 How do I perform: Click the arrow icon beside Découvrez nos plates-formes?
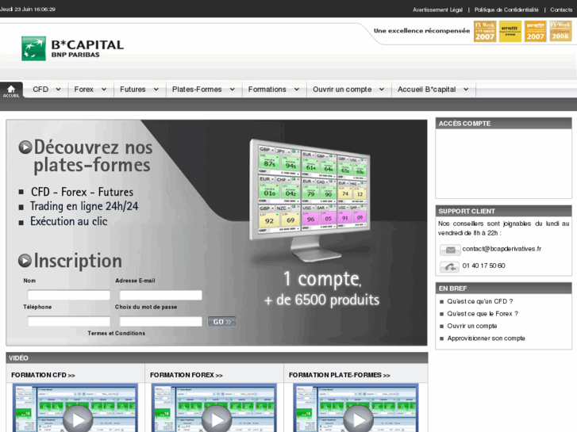[x=25, y=147]
